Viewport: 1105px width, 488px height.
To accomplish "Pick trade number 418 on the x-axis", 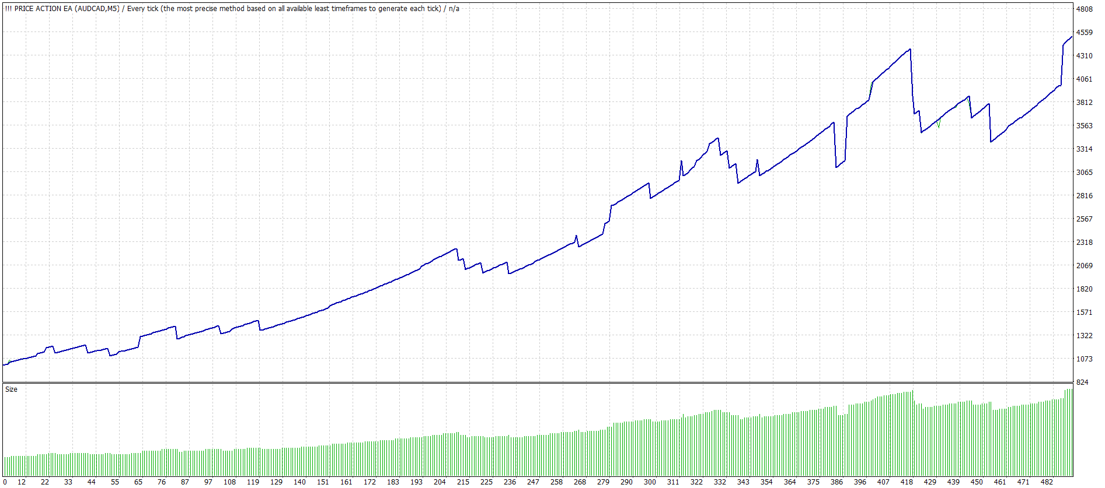I will coord(907,482).
